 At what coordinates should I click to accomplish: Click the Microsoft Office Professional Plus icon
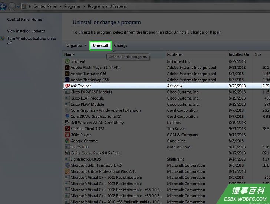(67, 171)
